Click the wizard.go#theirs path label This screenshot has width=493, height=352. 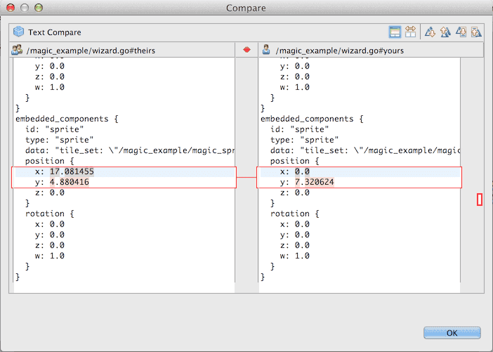tap(91, 51)
